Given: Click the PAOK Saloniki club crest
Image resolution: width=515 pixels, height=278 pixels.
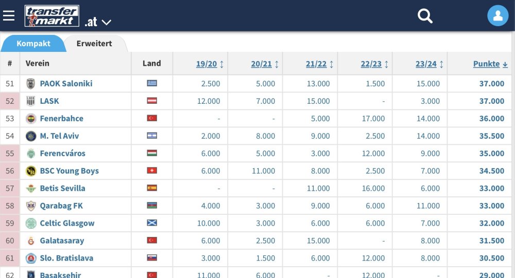Looking at the screenshot, I should point(31,84).
